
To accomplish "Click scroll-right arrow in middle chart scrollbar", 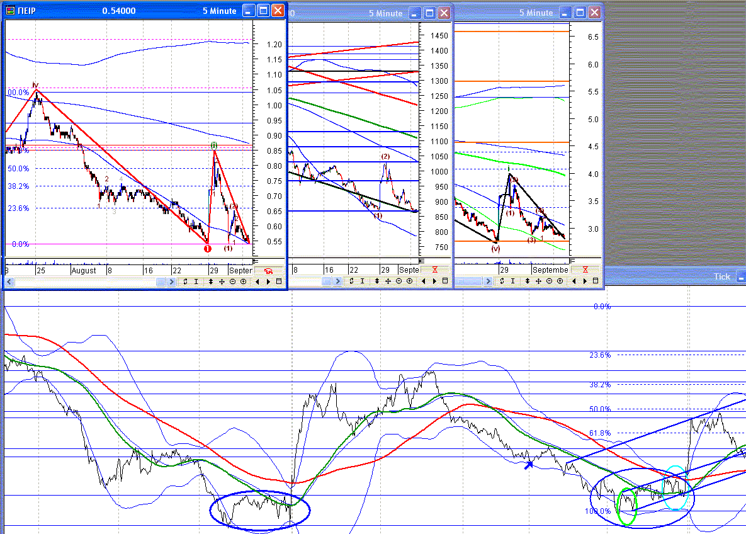I will click(337, 281).
